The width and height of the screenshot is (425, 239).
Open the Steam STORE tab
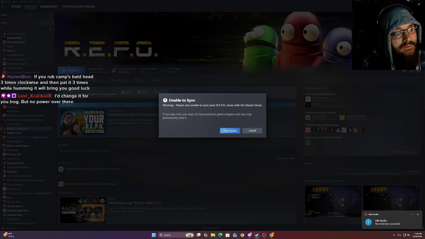tap(16, 7)
